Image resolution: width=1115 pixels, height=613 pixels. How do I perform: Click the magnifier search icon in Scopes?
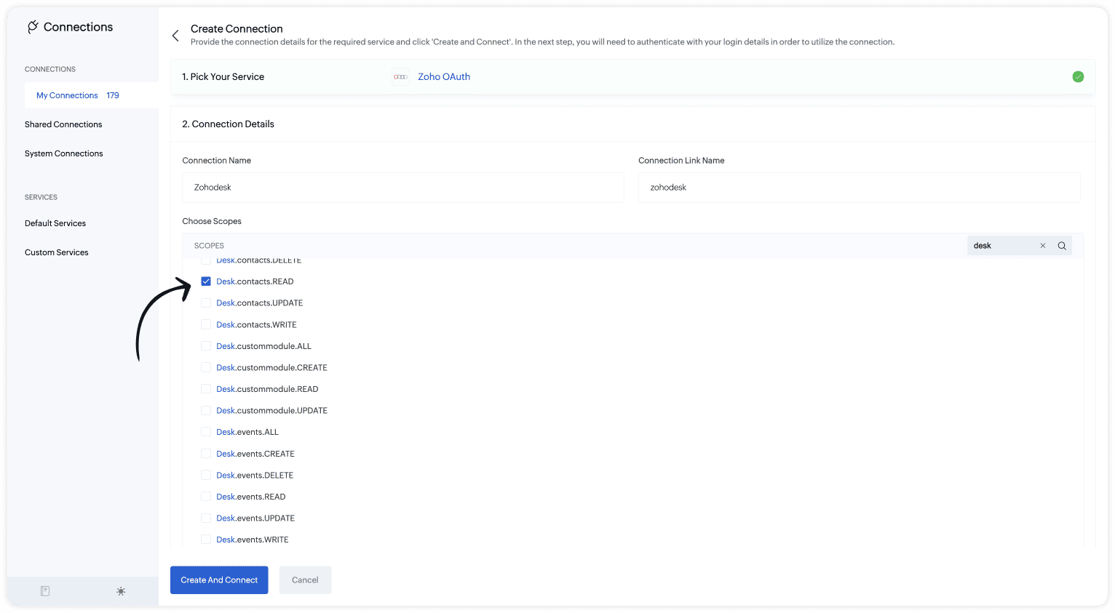point(1062,246)
